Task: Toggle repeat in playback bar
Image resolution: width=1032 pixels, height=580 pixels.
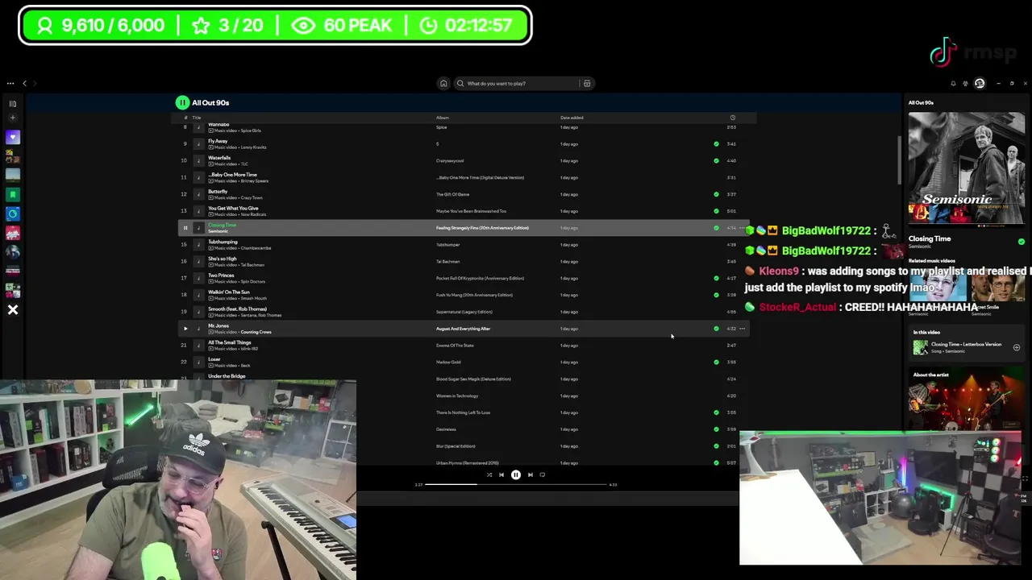Action: click(x=542, y=474)
